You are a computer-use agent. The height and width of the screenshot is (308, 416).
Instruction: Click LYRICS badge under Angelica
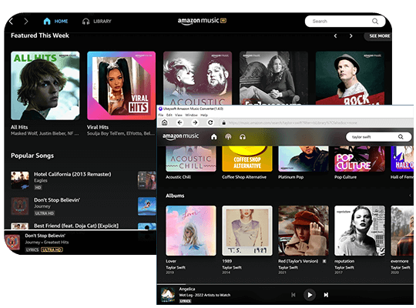point(185,301)
